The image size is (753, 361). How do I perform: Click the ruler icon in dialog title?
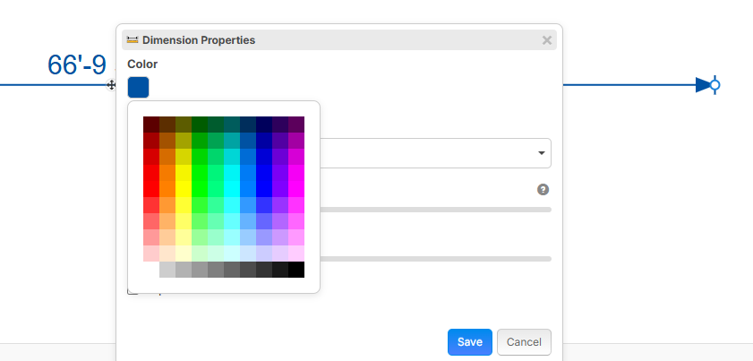point(133,40)
